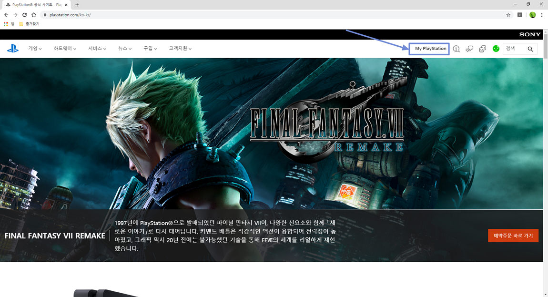The image size is (548, 297).
Task: Click the SONY logo link
Action: (530, 34)
